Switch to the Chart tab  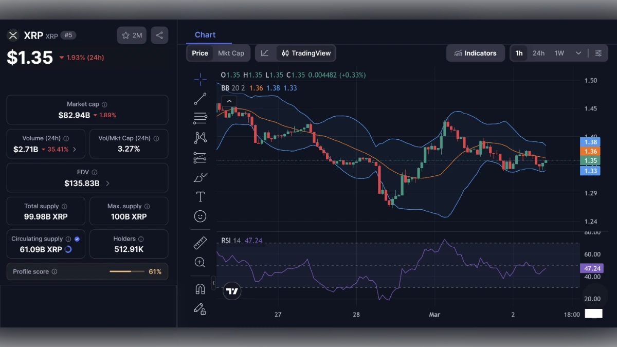pyautogui.click(x=205, y=34)
